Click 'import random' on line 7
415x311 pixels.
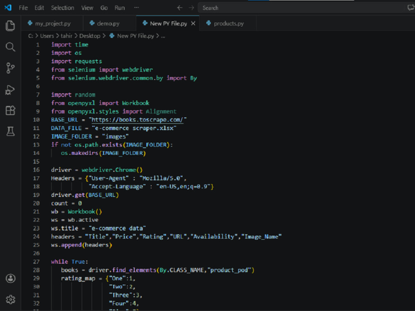click(73, 95)
